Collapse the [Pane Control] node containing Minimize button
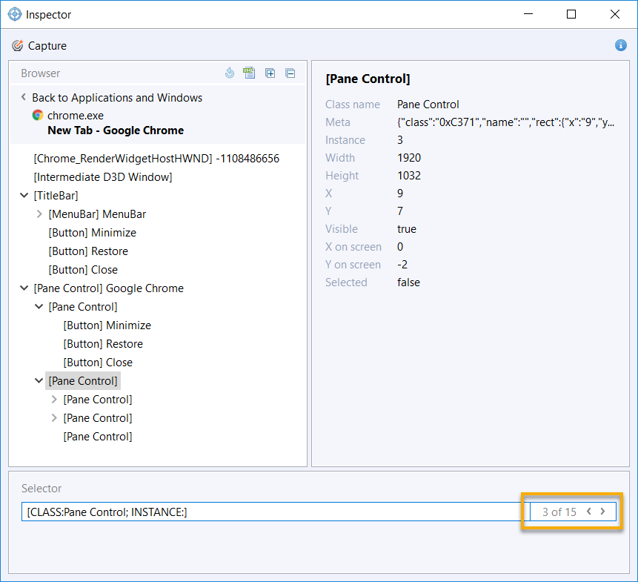638x582 pixels. click(x=39, y=306)
